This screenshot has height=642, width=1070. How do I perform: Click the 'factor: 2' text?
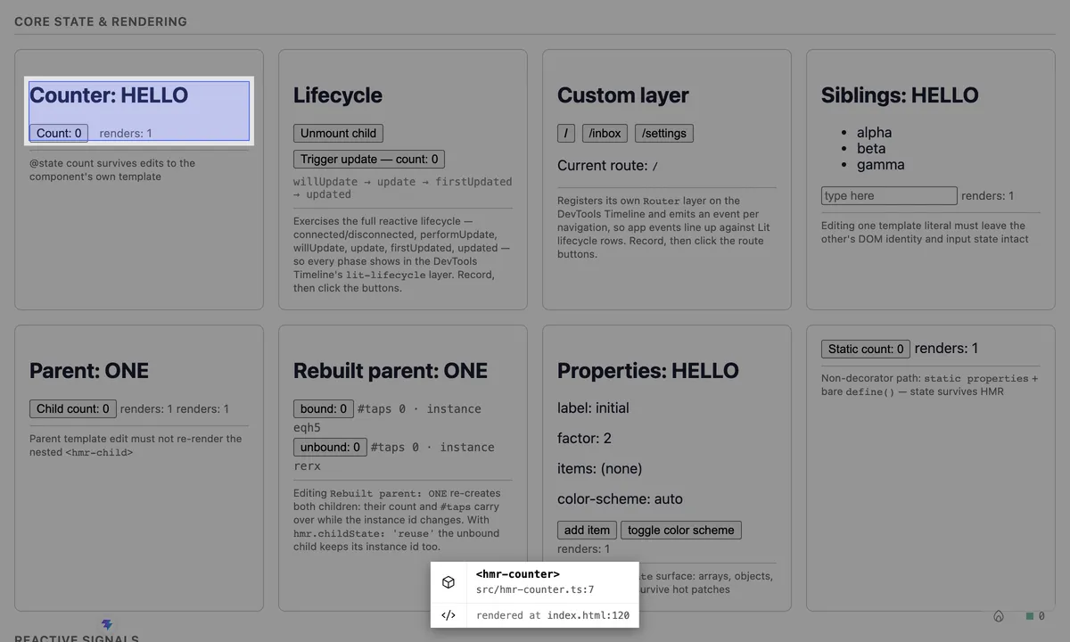pos(584,438)
